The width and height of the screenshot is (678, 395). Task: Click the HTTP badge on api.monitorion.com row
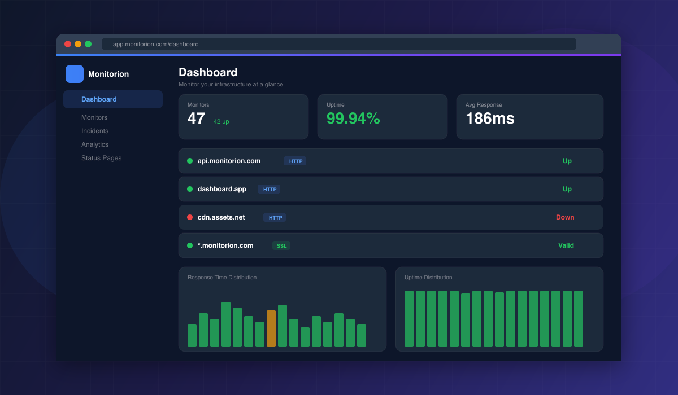295,161
